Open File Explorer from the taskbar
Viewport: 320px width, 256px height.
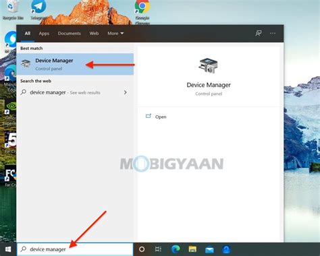(x=192, y=249)
